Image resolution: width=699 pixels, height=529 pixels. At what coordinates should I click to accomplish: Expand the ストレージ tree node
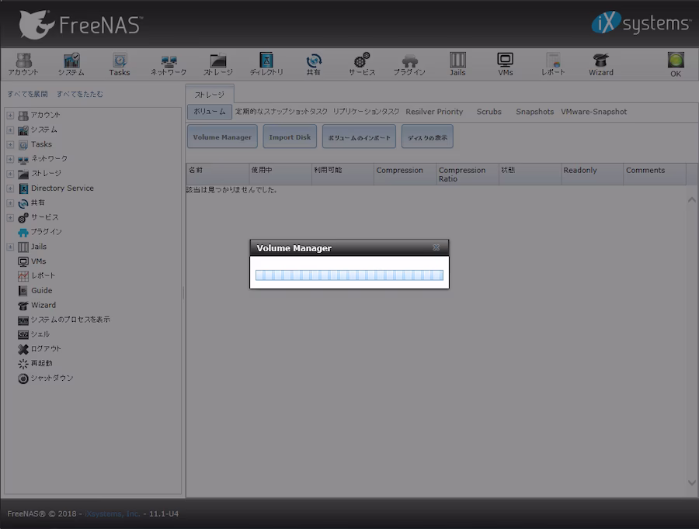coord(10,174)
